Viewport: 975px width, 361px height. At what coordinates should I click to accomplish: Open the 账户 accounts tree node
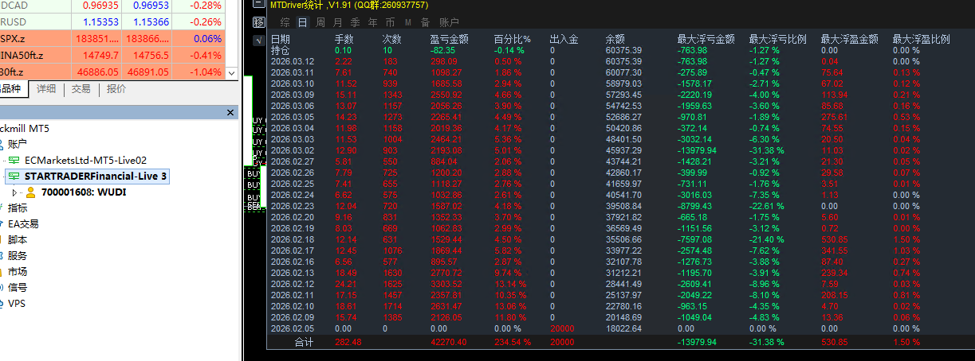[18, 144]
